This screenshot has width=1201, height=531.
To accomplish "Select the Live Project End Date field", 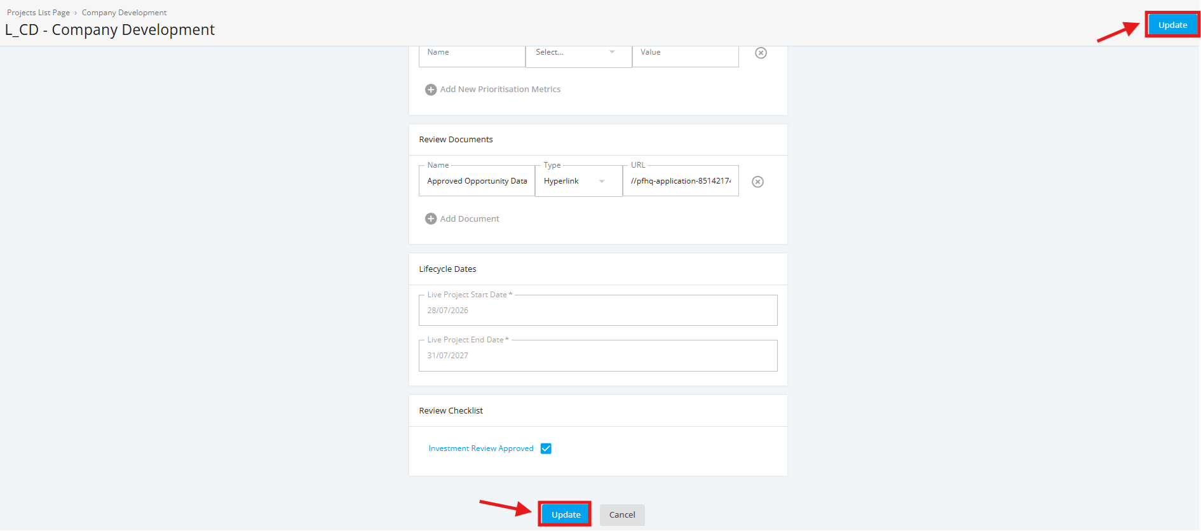I will tap(598, 356).
